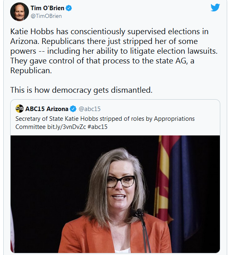
Task: Click the 'Republican.' line of the tweet
Action: coord(31,71)
